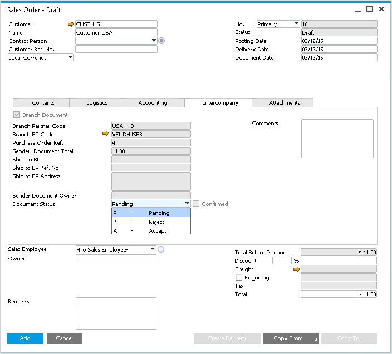Enable the Rounding checkbox
This screenshot has height=354, width=392.
(x=239, y=277)
